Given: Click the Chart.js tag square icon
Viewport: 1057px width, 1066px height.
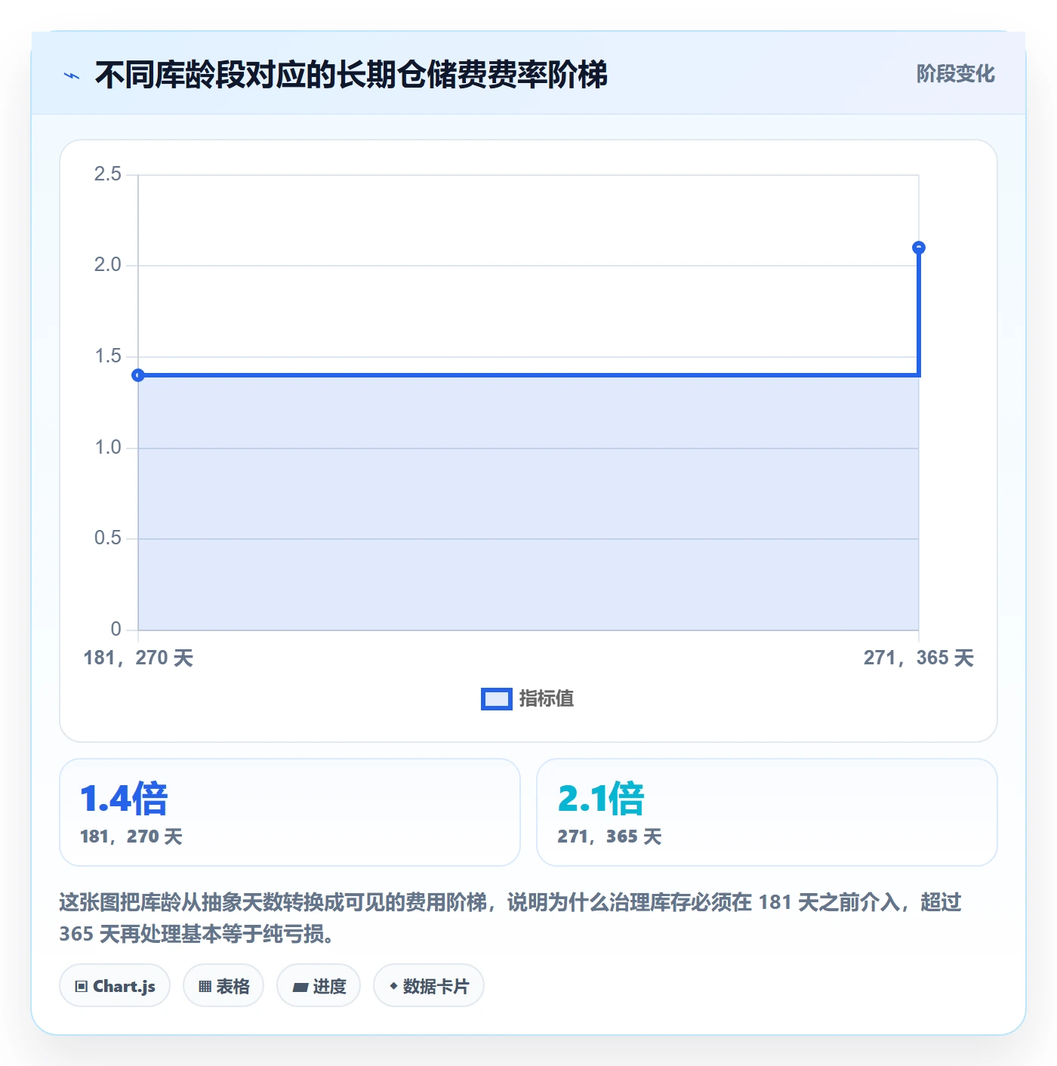Looking at the screenshot, I should point(82,987).
